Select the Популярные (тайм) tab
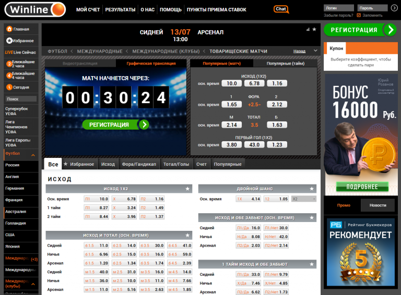Image resolution: width=401 pixels, height=295 pixels. point(285,64)
